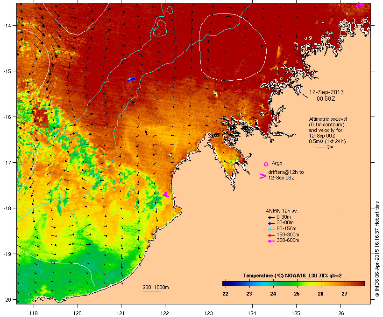
Task: Click the -19 latitude axis label
Action: [7, 254]
